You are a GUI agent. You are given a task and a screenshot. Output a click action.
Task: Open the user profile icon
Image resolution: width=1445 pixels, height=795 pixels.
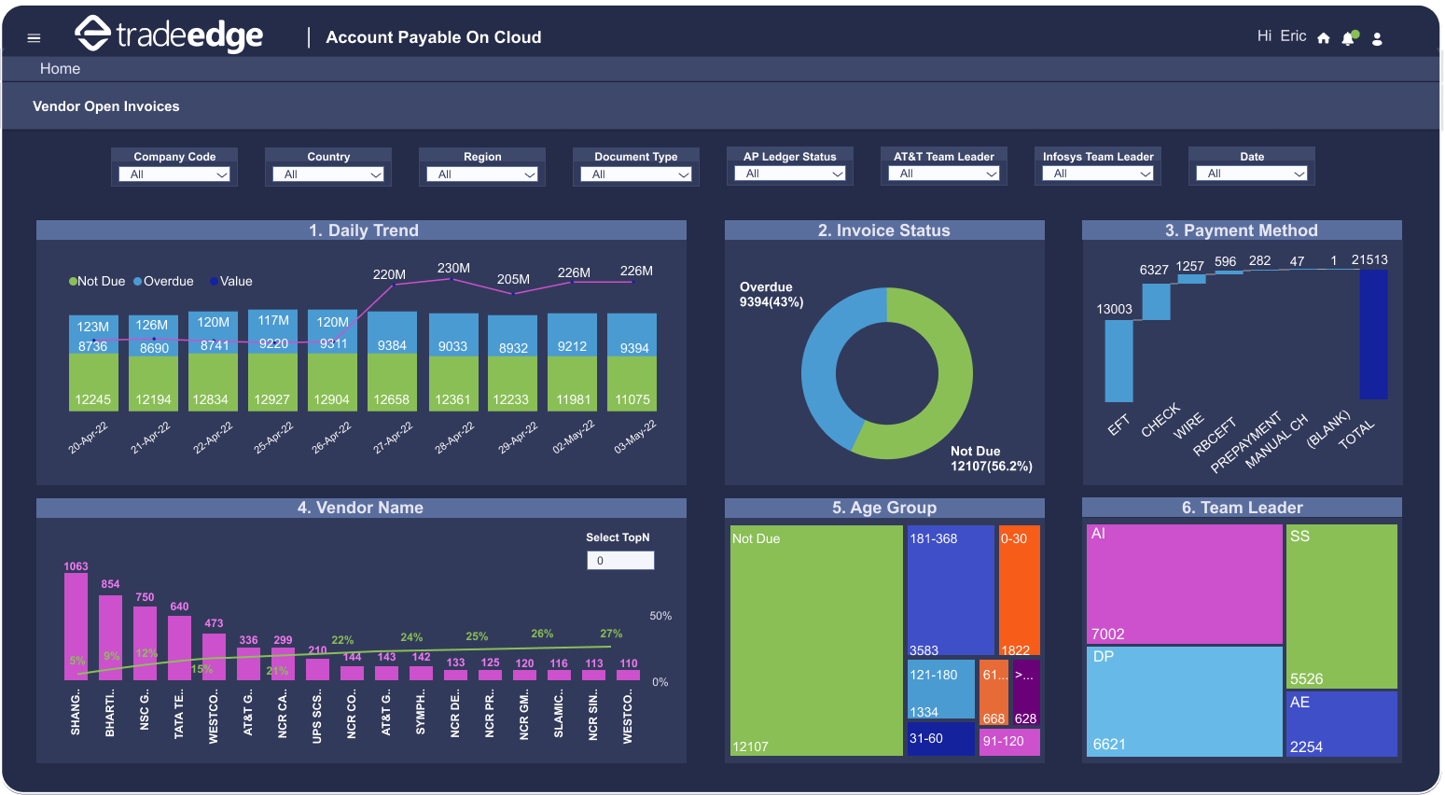pyautogui.click(x=1377, y=38)
